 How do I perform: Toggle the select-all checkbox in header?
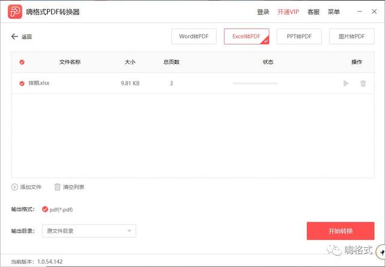coord(22,62)
